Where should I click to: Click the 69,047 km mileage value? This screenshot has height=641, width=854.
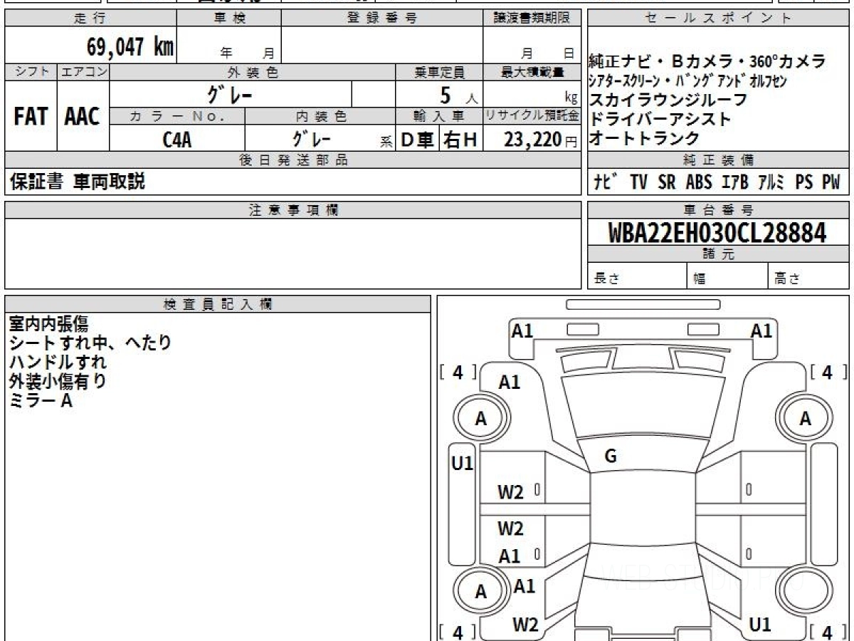coord(130,47)
